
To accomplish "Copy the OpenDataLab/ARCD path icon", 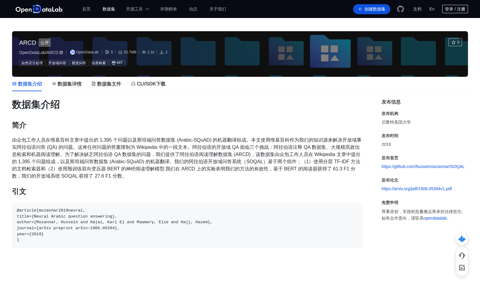I will [61, 52].
